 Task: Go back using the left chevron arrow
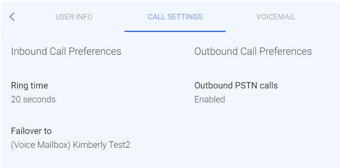(x=12, y=17)
